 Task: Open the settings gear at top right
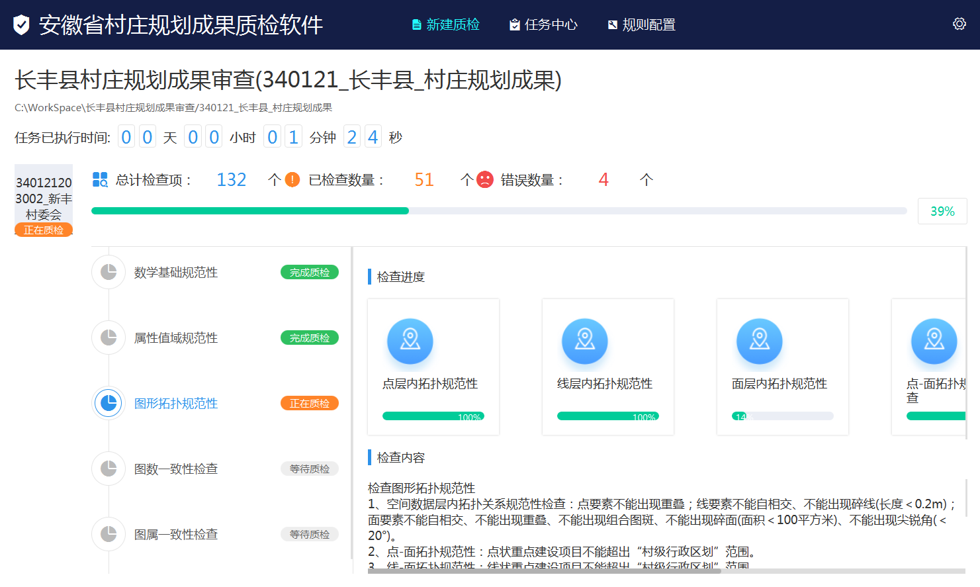point(959,23)
